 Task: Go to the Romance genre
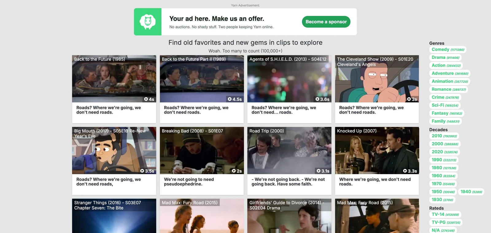pos(449,89)
